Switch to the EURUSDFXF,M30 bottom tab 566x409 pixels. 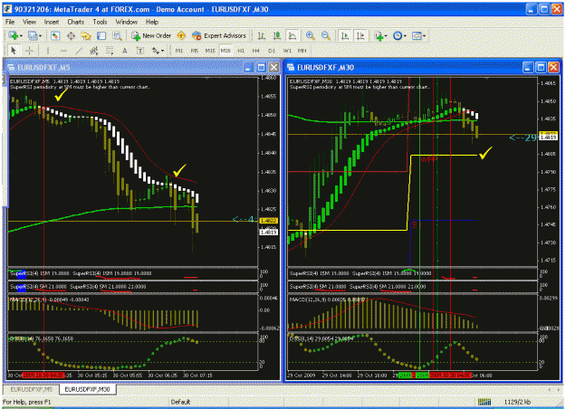[87, 389]
